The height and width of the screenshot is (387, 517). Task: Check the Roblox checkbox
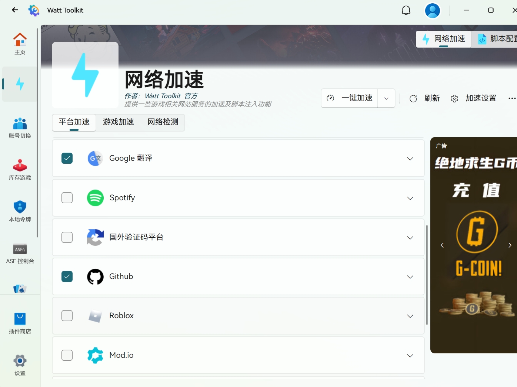point(67,316)
